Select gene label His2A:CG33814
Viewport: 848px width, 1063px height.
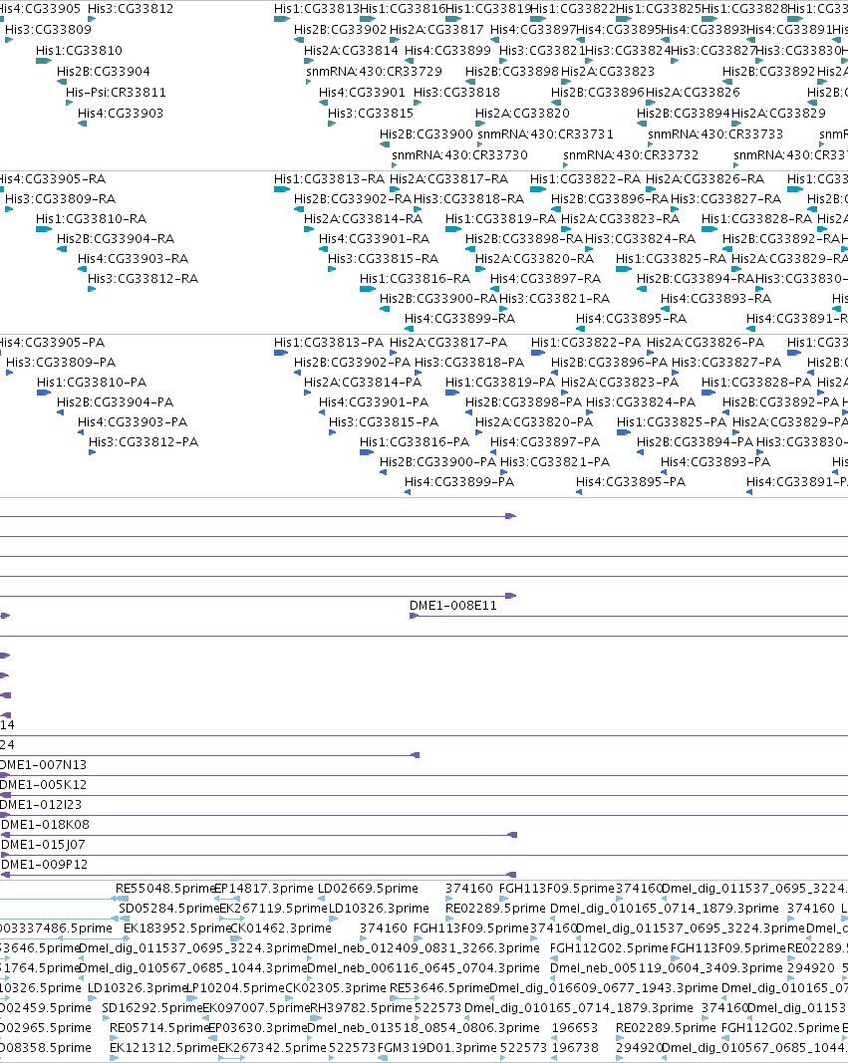tap(351, 51)
